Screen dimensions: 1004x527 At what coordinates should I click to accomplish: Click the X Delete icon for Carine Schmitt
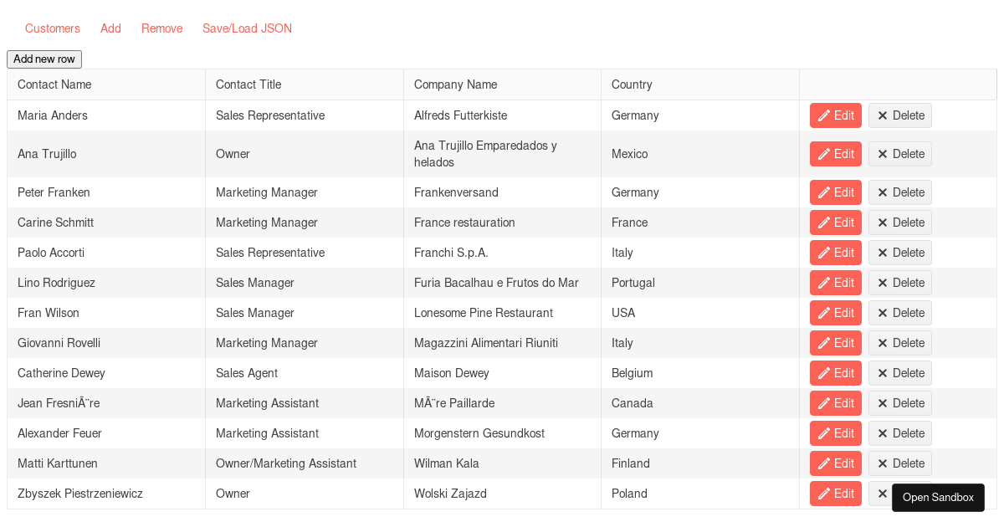(882, 223)
